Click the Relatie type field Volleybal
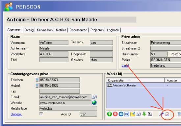Viewport: 181px width, 126px height. [68, 108]
